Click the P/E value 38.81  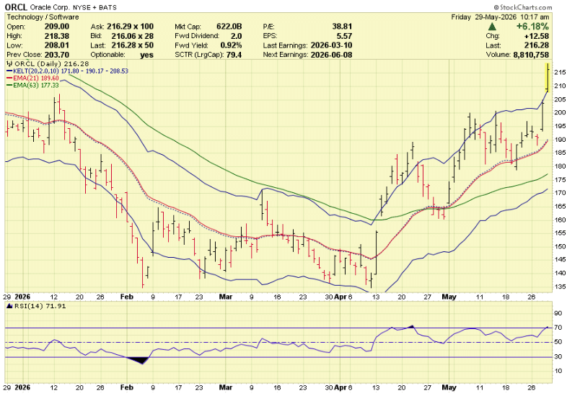[x=342, y=27]
